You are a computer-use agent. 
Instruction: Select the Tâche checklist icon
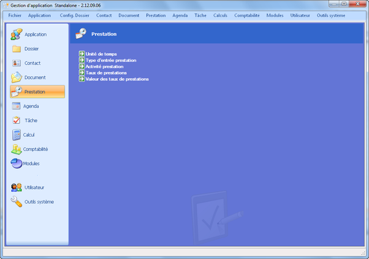(x=17, y=120)
